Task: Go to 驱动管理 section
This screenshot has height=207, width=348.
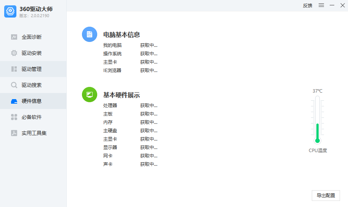Action: pyautogui.click(x=33, y=69)
